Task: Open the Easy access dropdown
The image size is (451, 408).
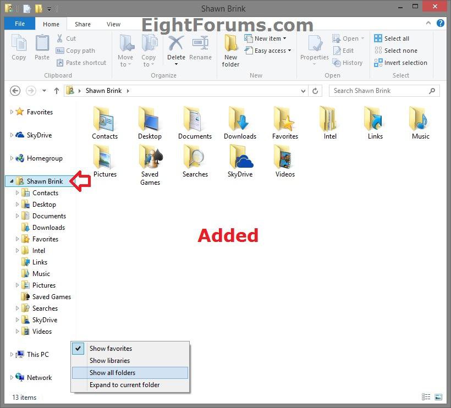Action: tap(268, 51)
